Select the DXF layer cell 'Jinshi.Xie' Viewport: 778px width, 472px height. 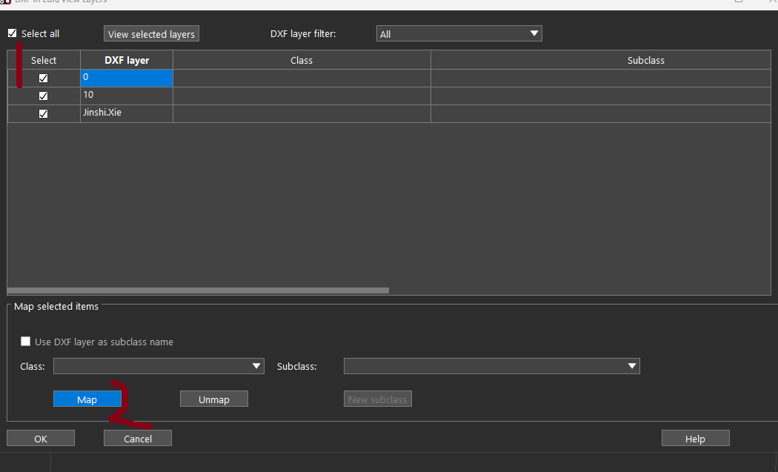(x=127, y=113)
